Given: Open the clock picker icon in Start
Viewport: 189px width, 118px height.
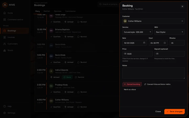Looking at the screenshot, I should (165, 43).
